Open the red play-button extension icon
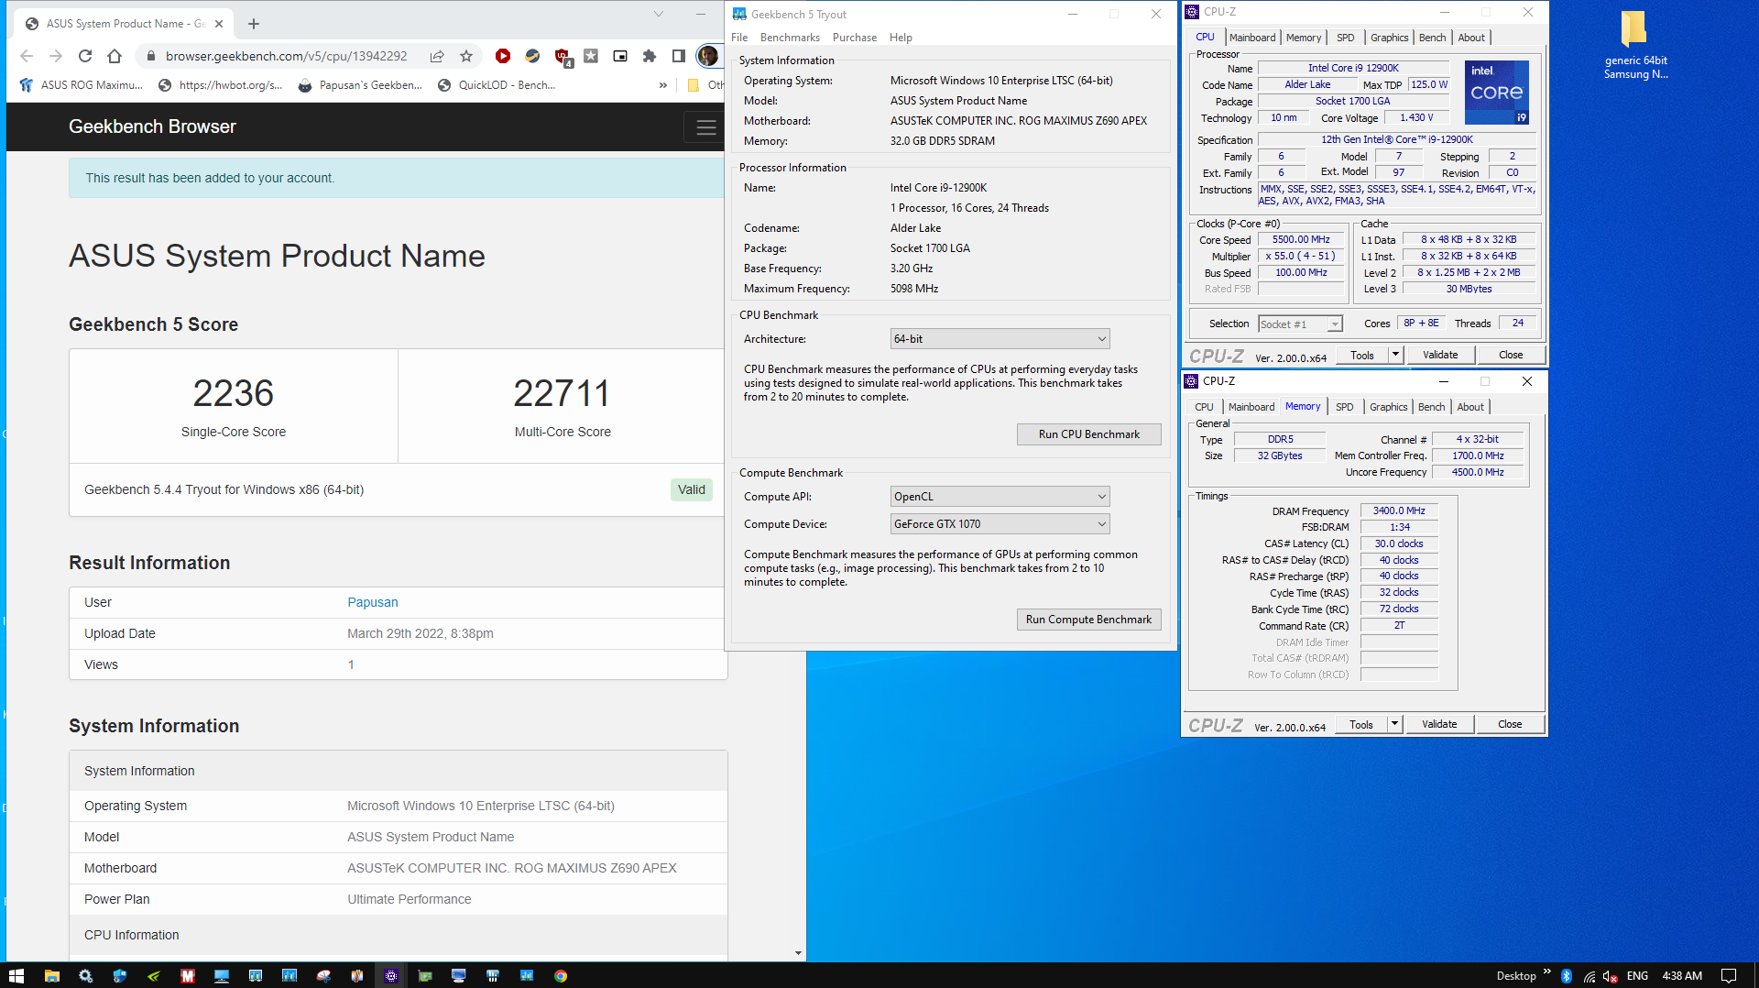The width and height of the screenshot is (1759, 988). pos(503,56)
